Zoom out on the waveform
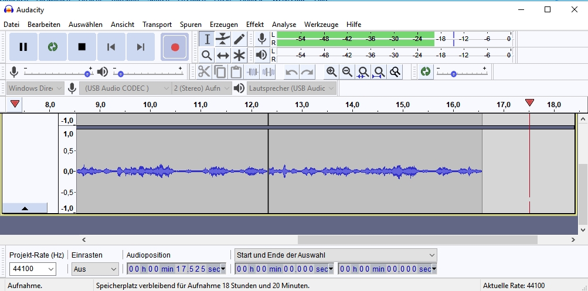 (x=347, y=71)
